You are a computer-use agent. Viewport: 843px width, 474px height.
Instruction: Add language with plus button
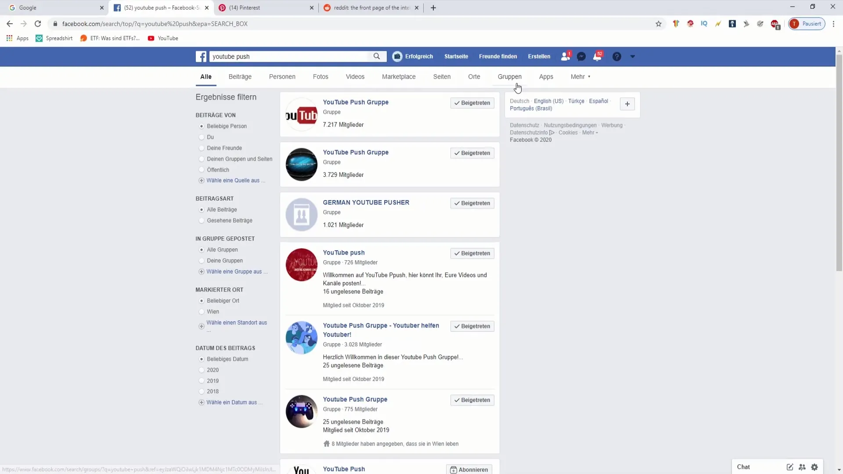coord(627,104)
